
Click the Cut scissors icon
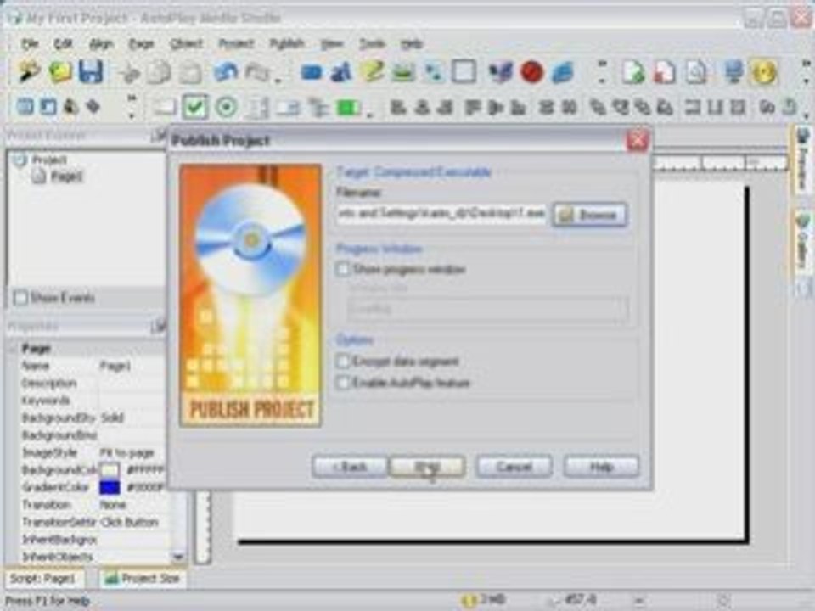(x=128, y=73)
